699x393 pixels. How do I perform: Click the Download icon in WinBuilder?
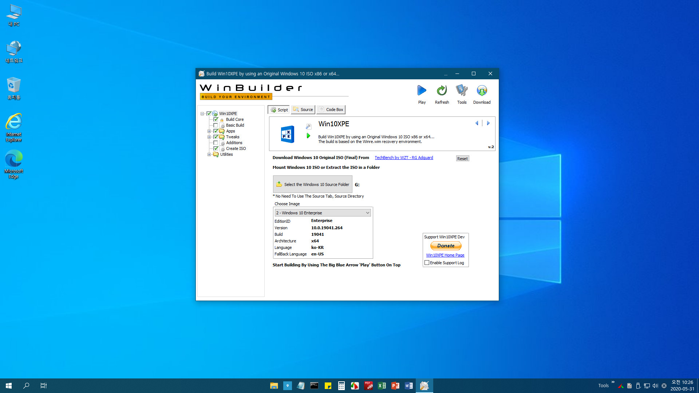[482, 94]
